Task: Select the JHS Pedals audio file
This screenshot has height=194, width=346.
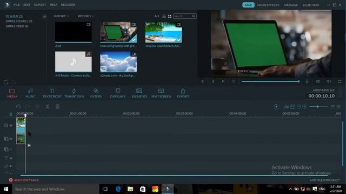Action: point(74,62)
